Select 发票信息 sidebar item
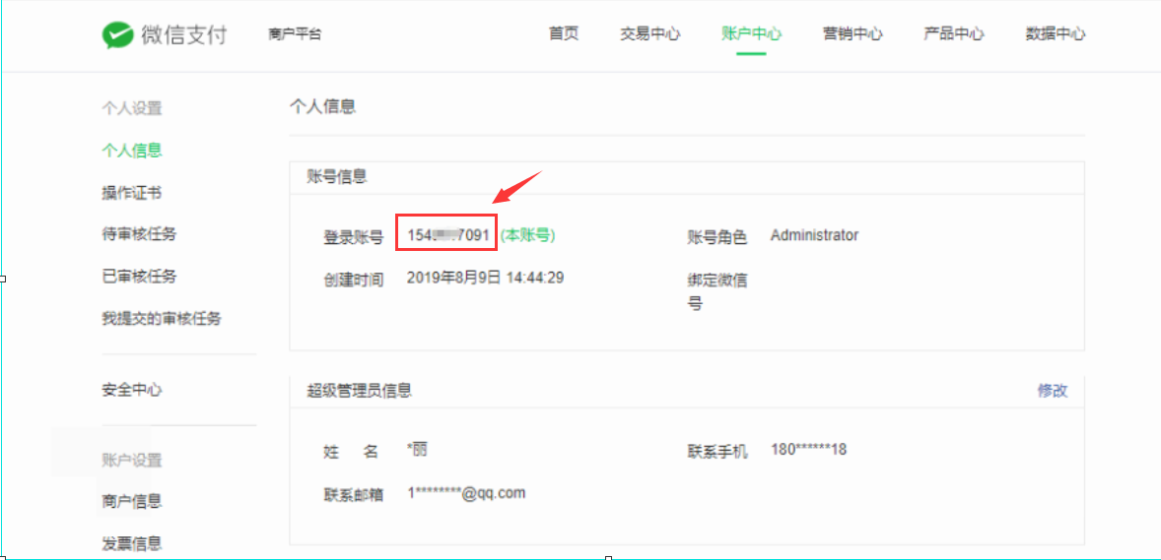Image resolution: width=1161 pixels, height=560 pixels. coord(132,543)
